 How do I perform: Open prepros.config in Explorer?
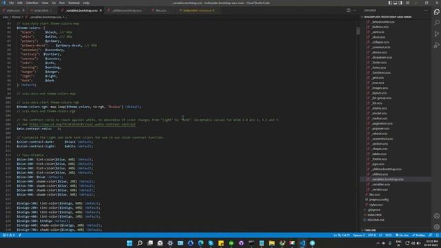(x=378, y=200)
